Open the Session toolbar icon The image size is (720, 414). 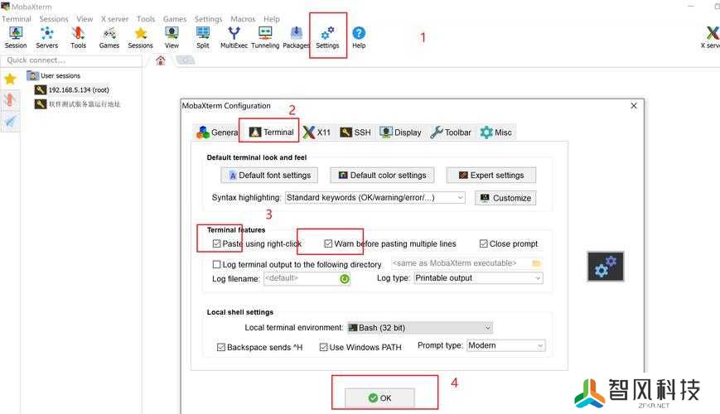16,37
